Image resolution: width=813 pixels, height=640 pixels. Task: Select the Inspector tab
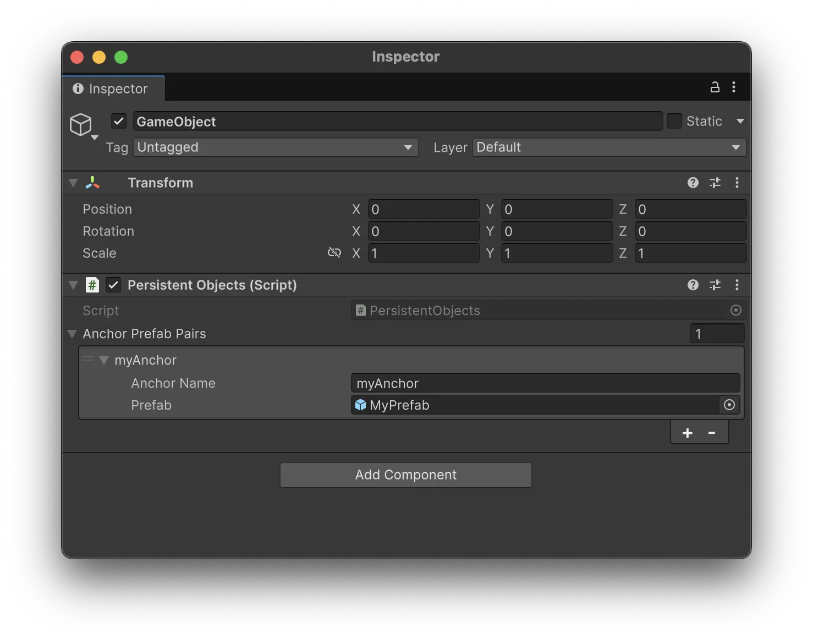click(113, 89)
